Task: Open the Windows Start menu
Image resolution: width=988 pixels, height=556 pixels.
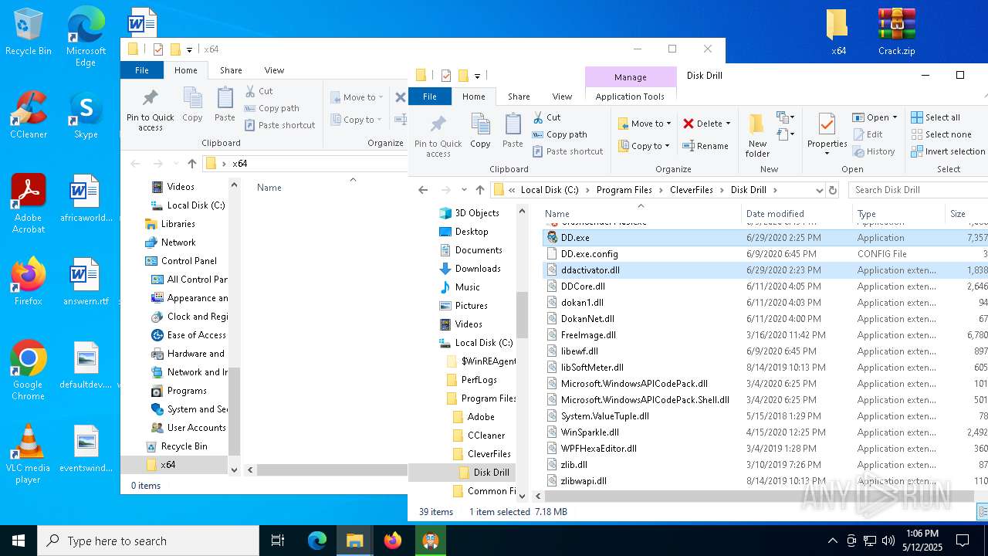Action: click(19, 541)
